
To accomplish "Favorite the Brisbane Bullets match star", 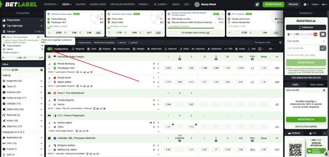I will pos(49,150).
